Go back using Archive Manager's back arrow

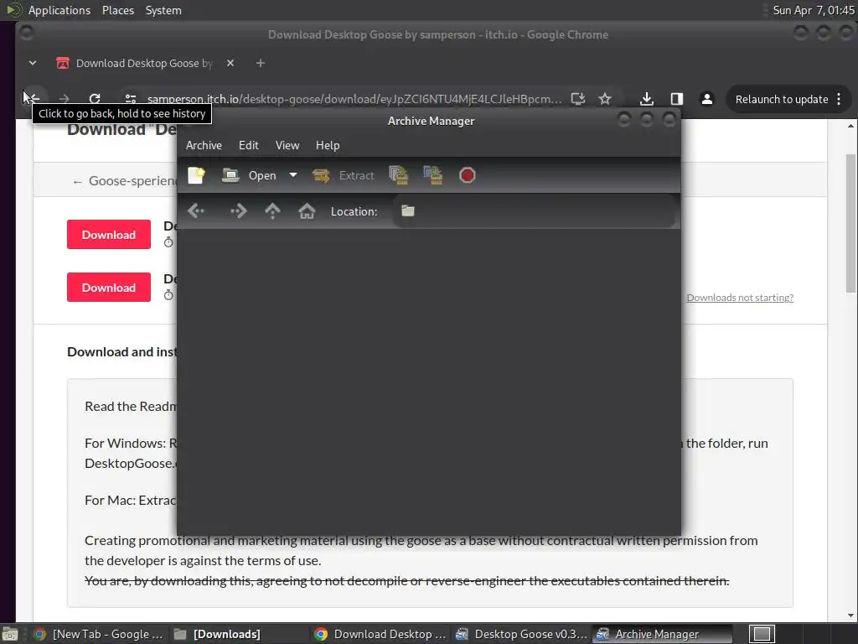[196, 210]
